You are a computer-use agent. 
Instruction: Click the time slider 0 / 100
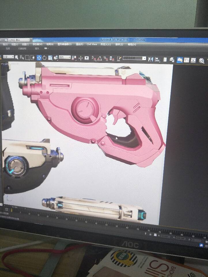(x=15, y=207)
